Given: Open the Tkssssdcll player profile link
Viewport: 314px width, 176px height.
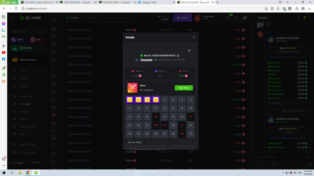Looking at the screenshot, I should point(146,60).
